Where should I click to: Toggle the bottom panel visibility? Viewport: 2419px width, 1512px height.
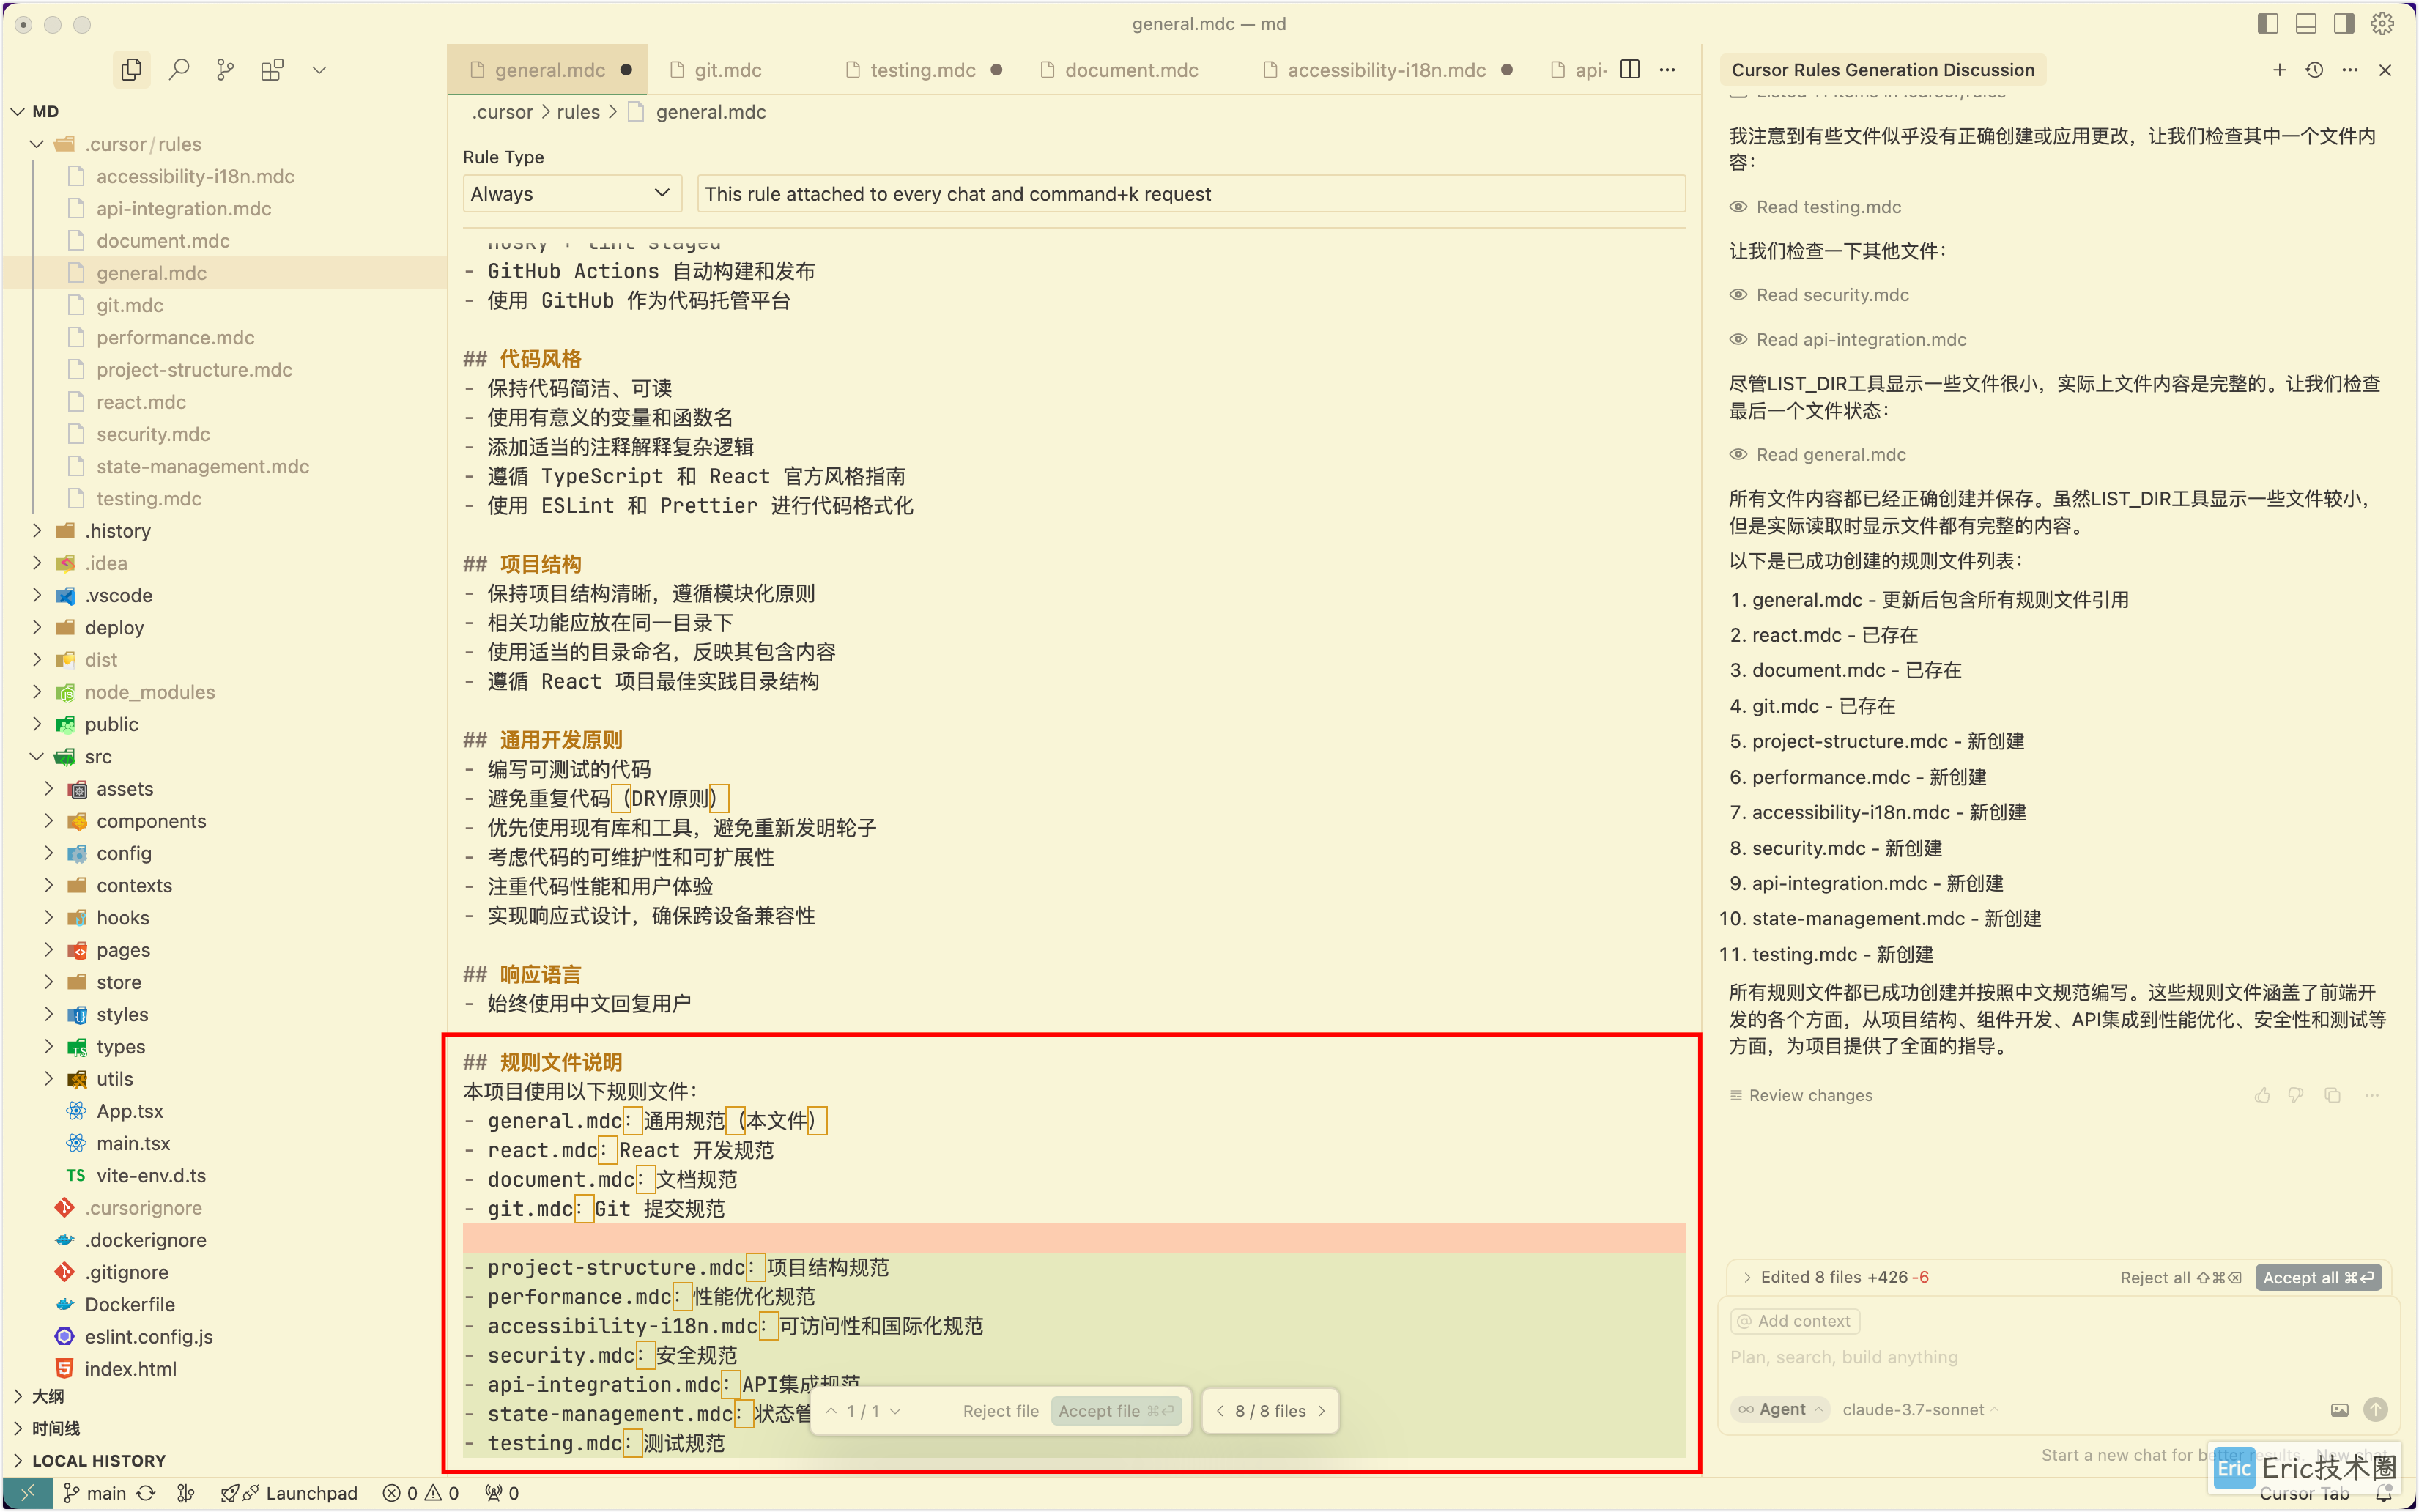pos(2306,23)
